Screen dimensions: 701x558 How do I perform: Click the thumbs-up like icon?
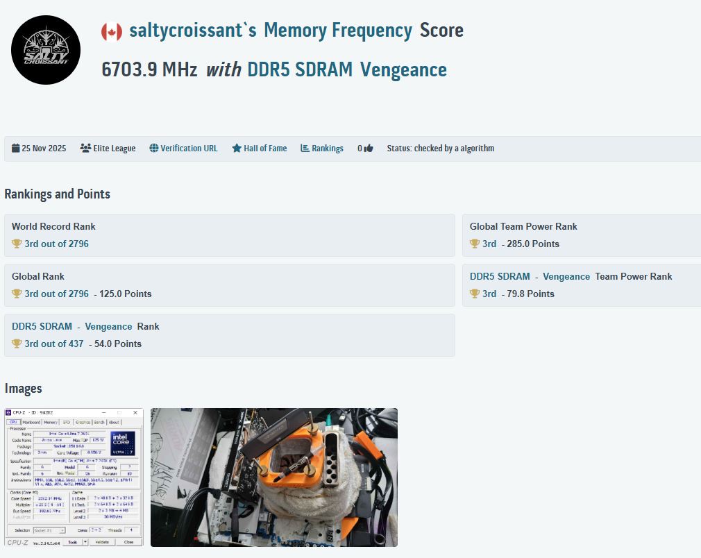(368, 149)
